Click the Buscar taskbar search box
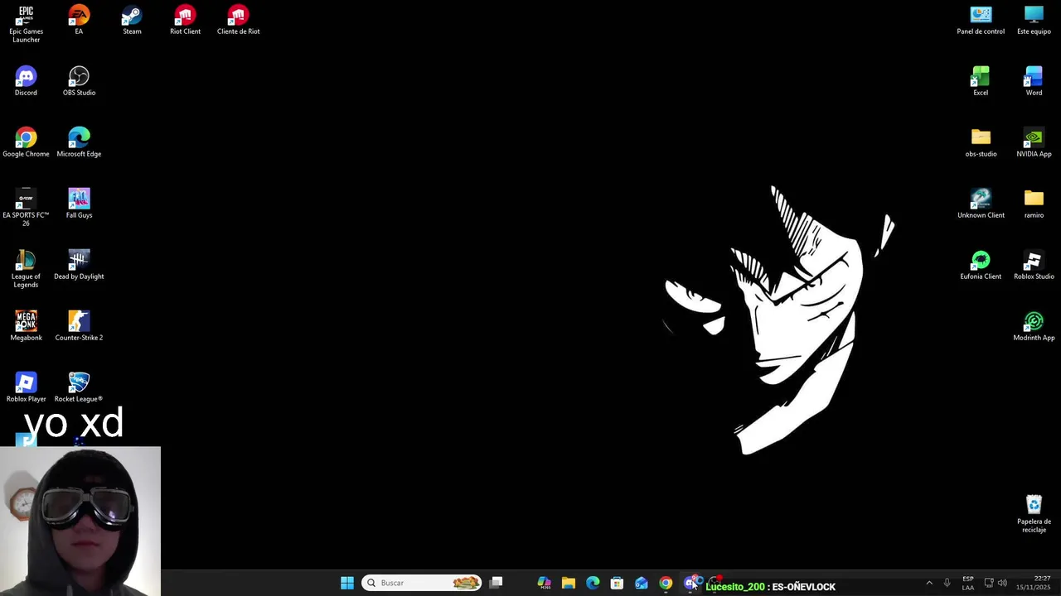Viewport: 1061px width, 596px height. click(x=422, y=583)
